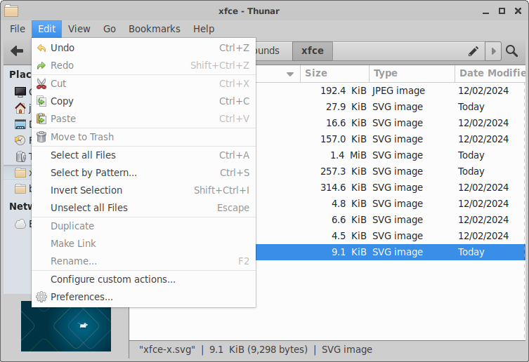Sort by Date Modified column header
Viewport: 529px width, 362px height.
point(490,74)
